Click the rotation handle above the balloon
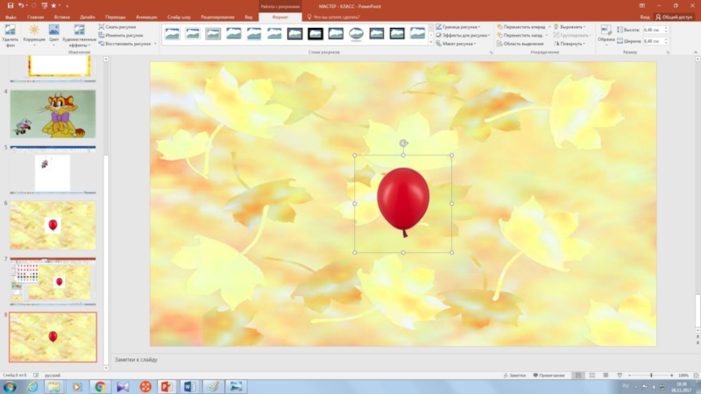This screenshot has height=394, width=701. click(403, 143)
